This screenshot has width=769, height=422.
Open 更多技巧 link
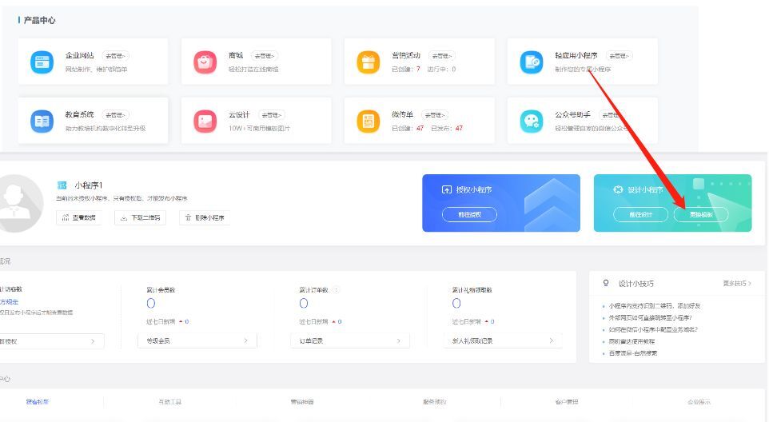(x=737, y=283)
